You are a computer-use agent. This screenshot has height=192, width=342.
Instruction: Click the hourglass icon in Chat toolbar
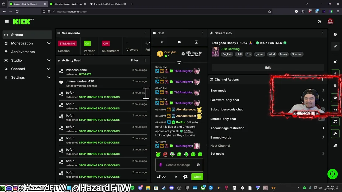pyautogui.click(x=196, y=42)
